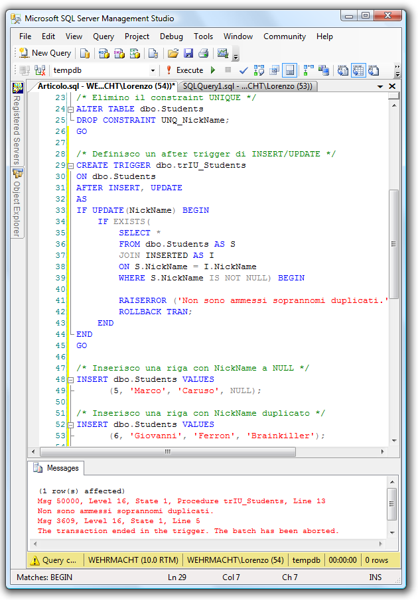418x600 pixels.
Task: Switch output to Results to Text
Action: (342, 70)
